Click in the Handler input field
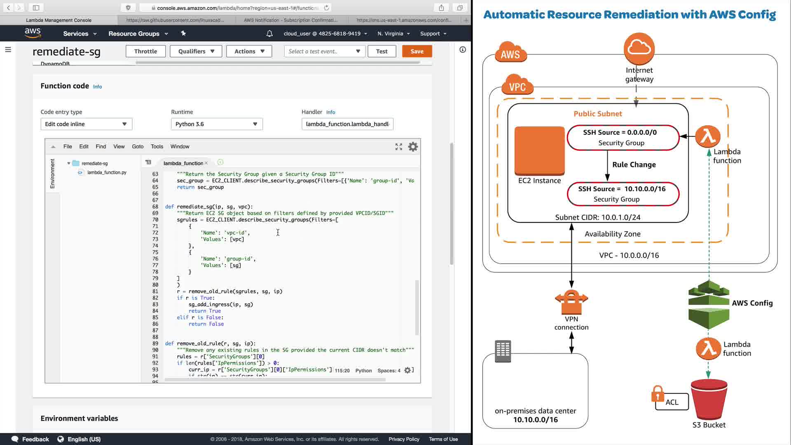791x445 pixels. (347, 124)
